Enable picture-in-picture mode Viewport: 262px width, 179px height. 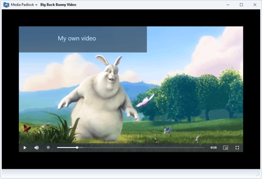[x=225, y=147]
